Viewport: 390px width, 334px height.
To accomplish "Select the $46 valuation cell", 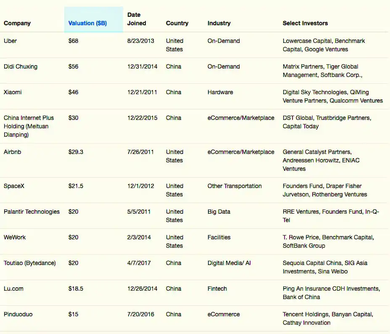I will (x=74, y=92).
